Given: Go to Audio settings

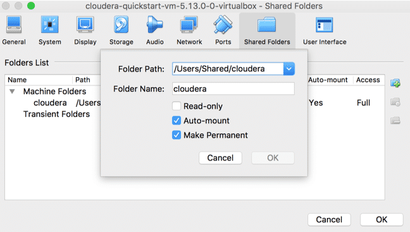Looking at the screenshot, I should (x=155, y=30).
